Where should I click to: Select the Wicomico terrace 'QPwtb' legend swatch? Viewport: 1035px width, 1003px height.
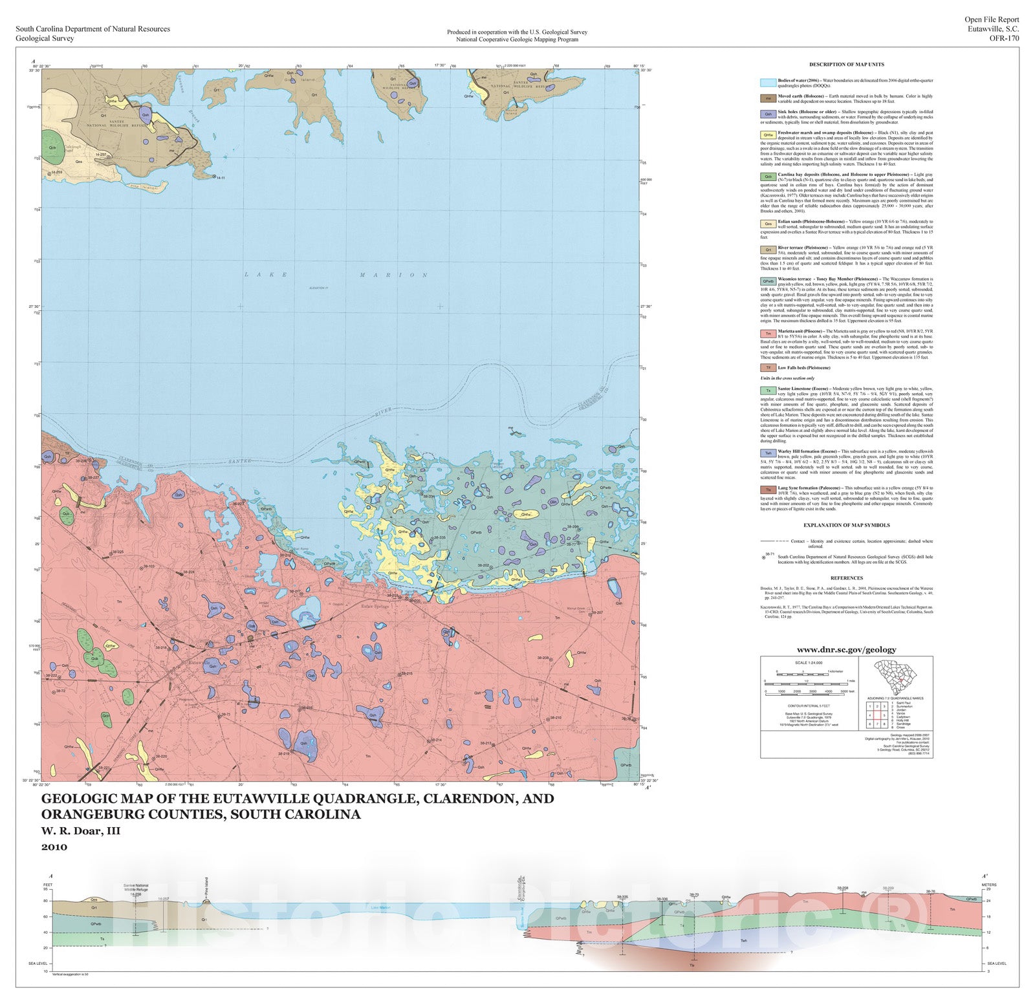click(x=768, y=281)
